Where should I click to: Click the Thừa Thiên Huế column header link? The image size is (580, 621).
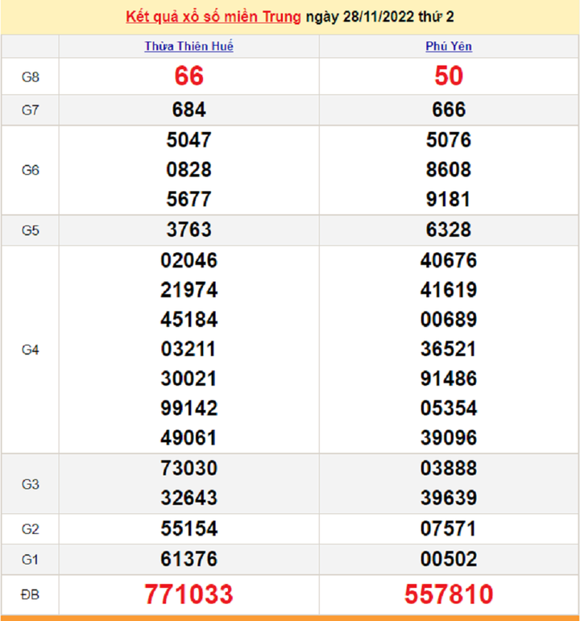(x=188, y=47)
